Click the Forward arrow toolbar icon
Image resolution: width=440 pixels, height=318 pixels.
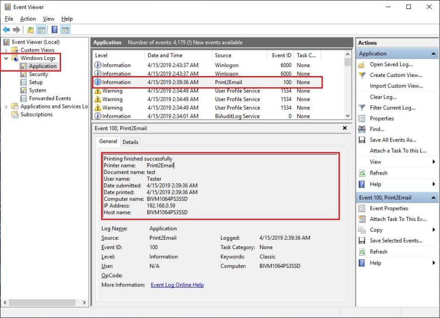click(x=16, y=30)
